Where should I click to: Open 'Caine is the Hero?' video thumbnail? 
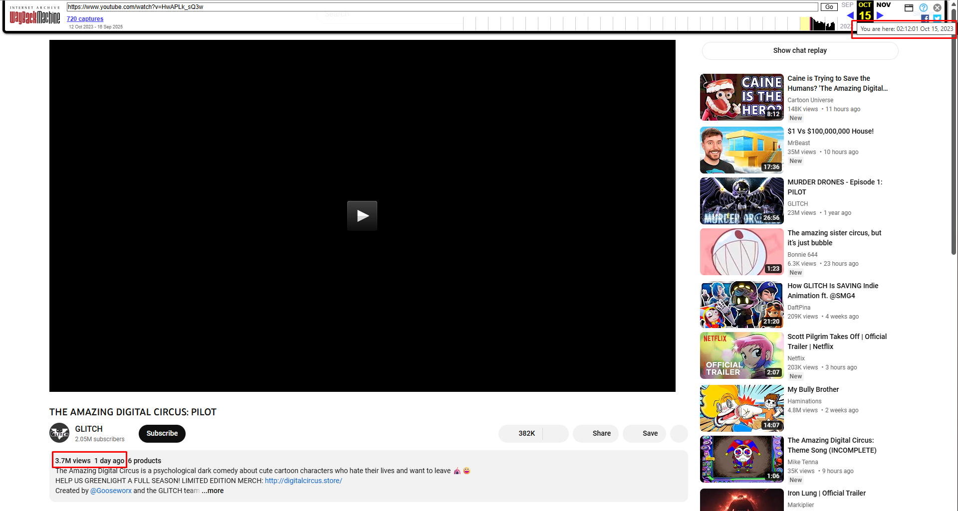point(742,97)
